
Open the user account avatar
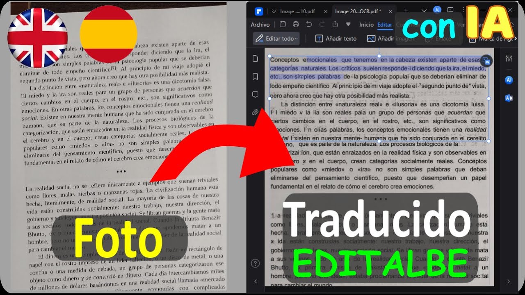437,10
